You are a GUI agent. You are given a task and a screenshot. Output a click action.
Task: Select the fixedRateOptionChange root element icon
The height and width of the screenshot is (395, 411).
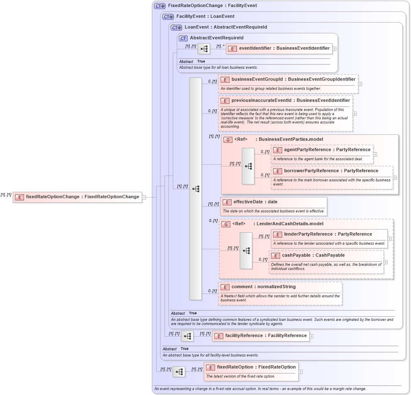click(19, 197)
